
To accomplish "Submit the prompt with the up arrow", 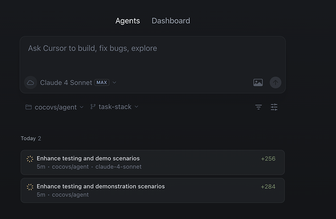I will coord(275,82).
